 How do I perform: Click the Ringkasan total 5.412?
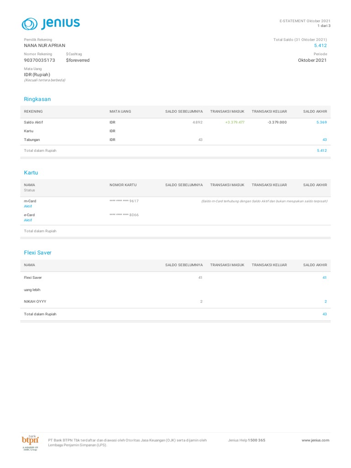(322, 150)
